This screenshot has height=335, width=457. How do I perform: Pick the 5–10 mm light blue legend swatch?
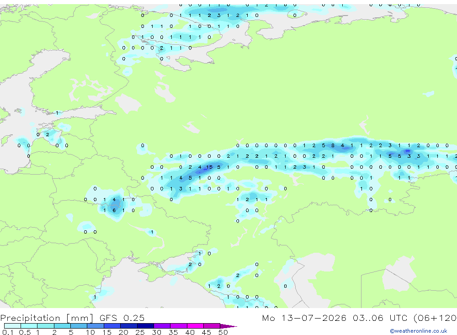click(x=79, y=326)
